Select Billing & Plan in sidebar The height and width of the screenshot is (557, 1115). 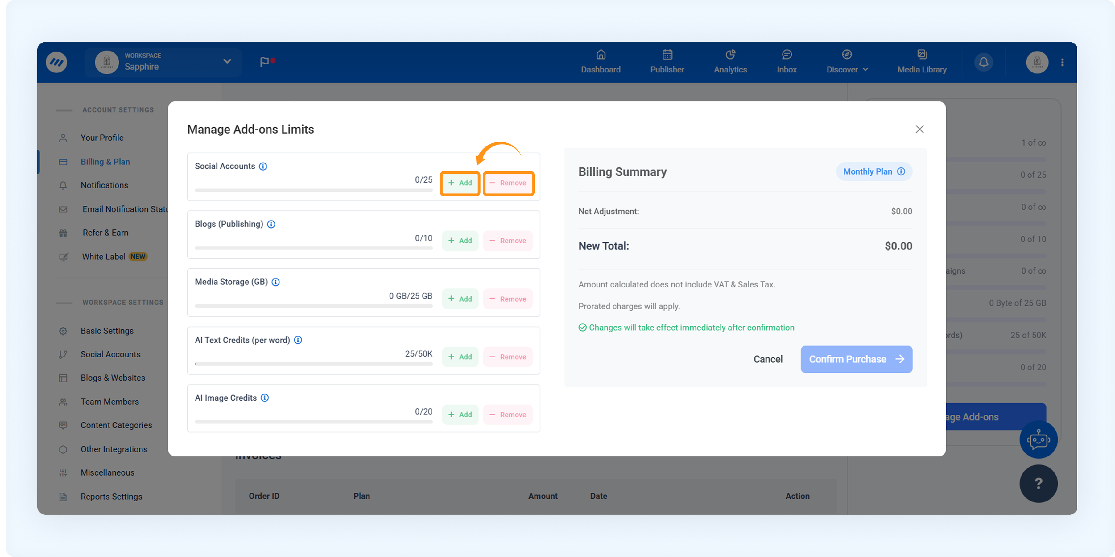105,162
